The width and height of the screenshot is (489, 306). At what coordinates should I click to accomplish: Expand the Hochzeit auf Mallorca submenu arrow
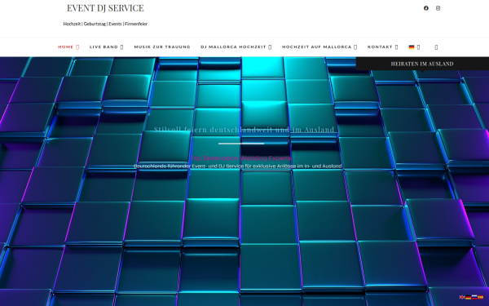coord(355,47)
